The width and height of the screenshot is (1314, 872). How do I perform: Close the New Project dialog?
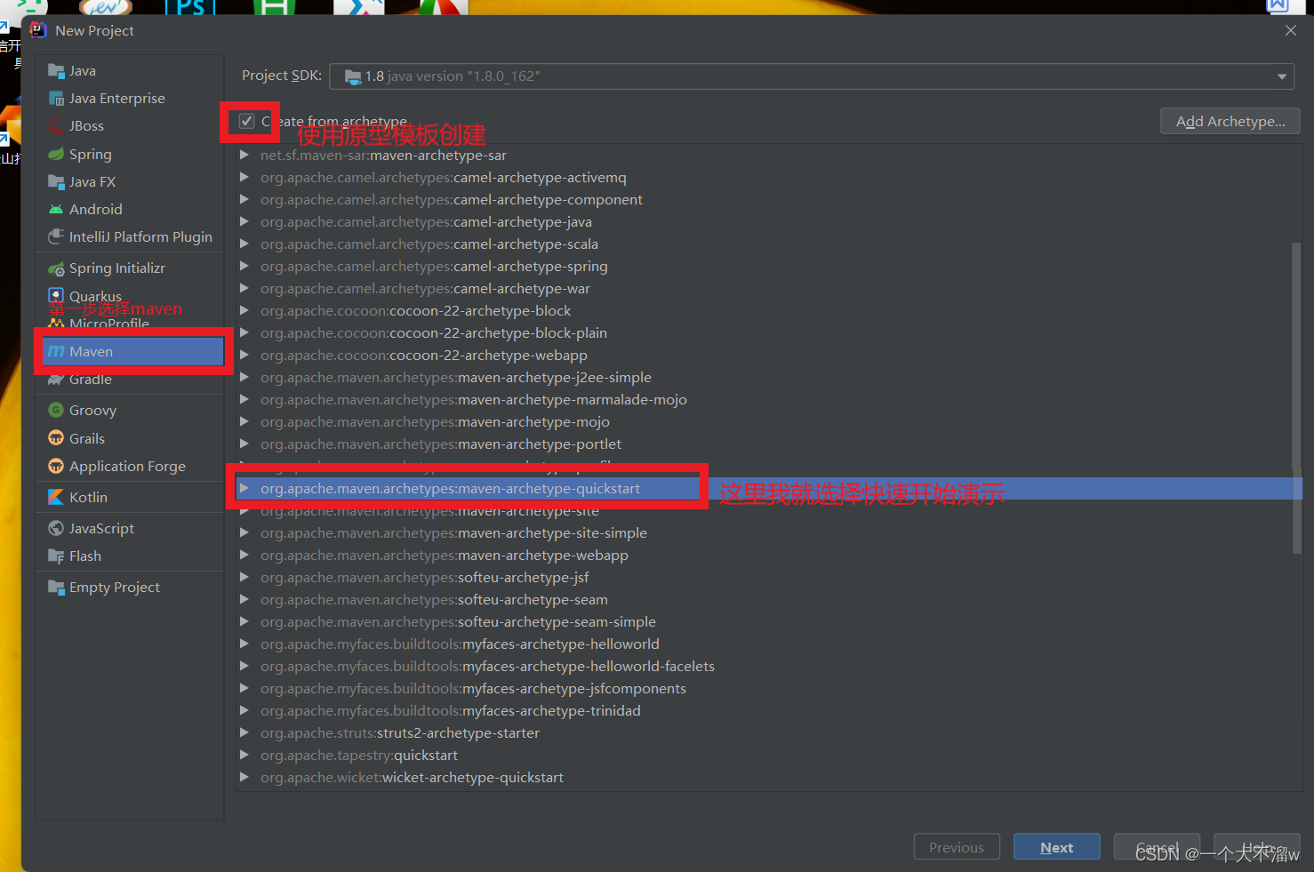click(1291, 30)
